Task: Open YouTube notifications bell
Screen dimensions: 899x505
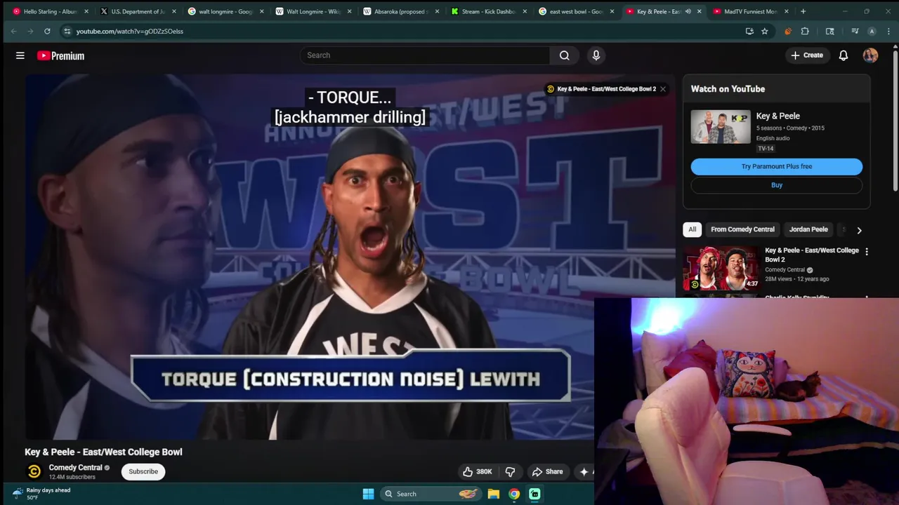Action: click(x=844, y=55)
